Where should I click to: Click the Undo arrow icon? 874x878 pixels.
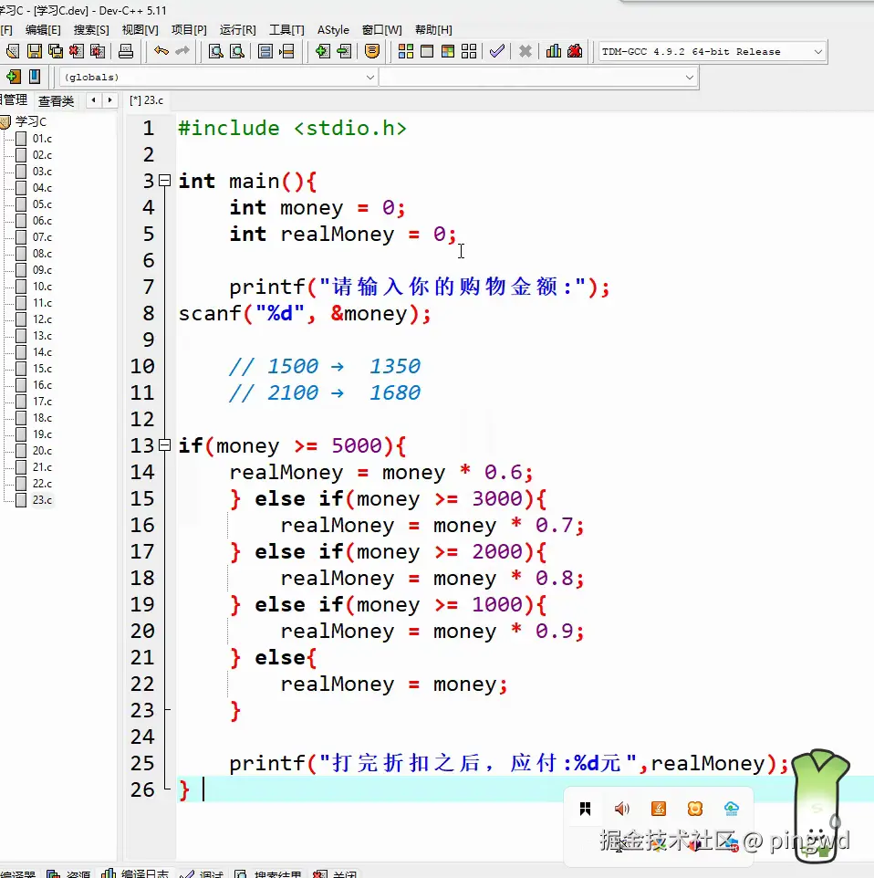point(161,51)
